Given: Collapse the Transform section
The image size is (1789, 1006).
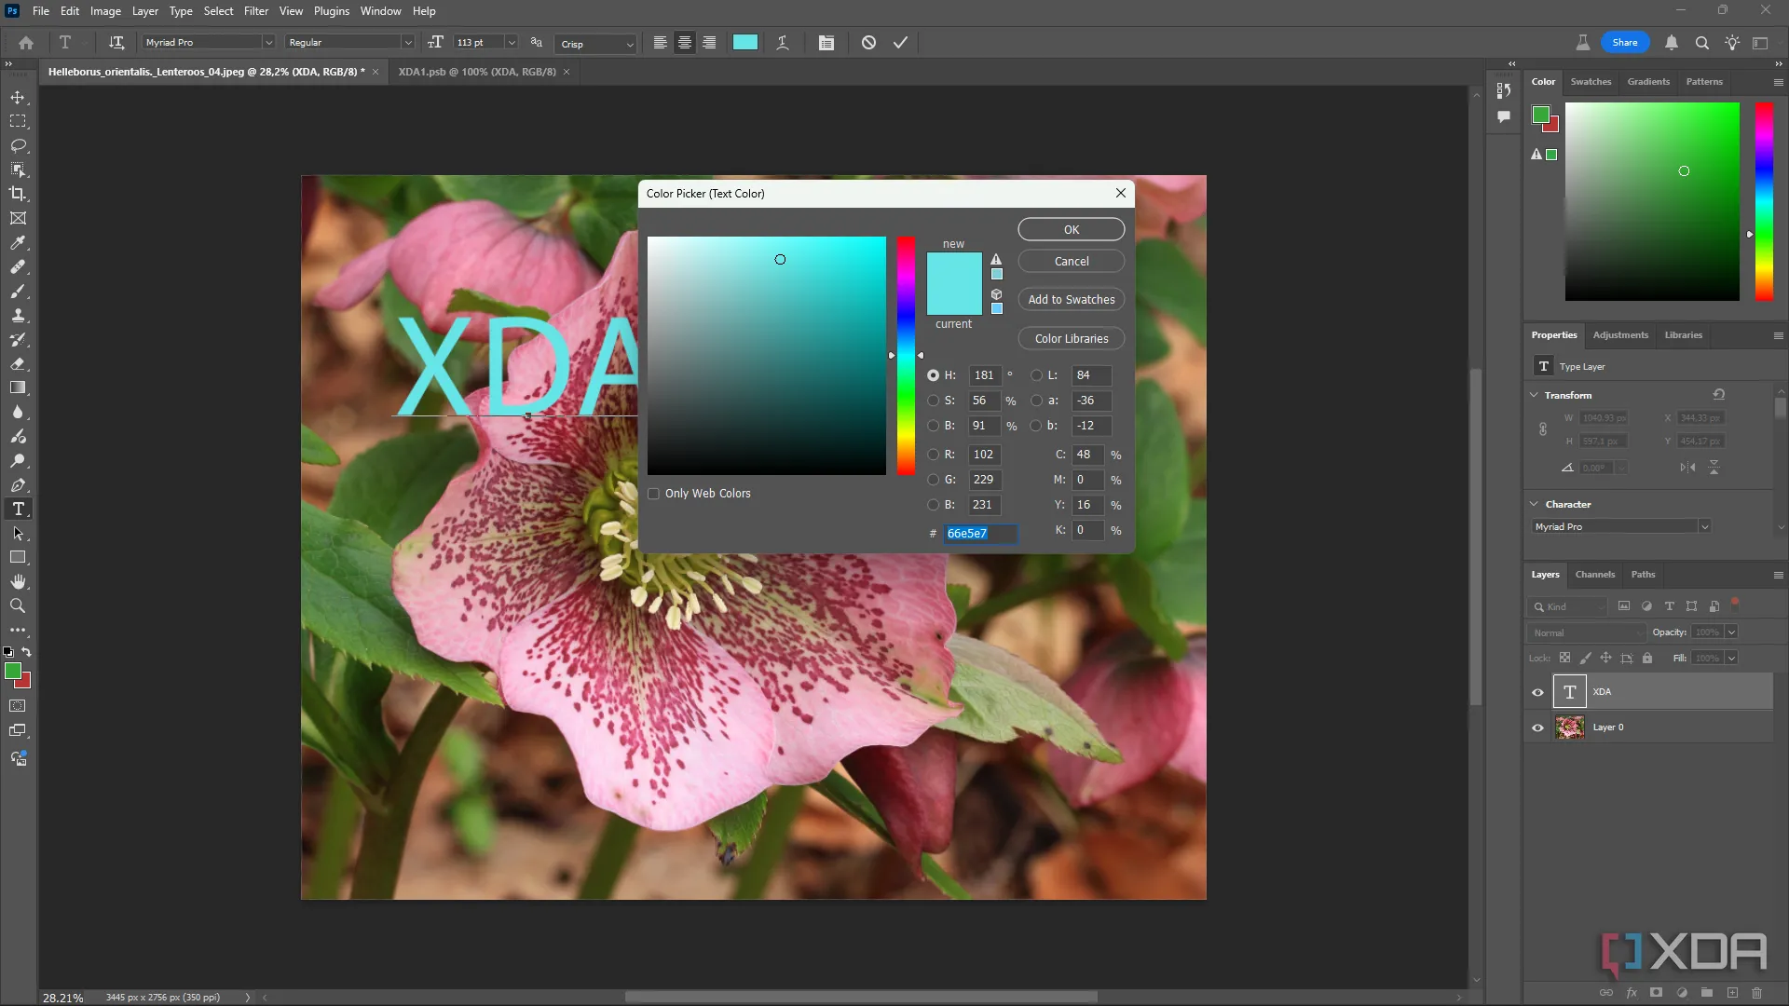Looking at the screenshot, I should [1534, 395].
